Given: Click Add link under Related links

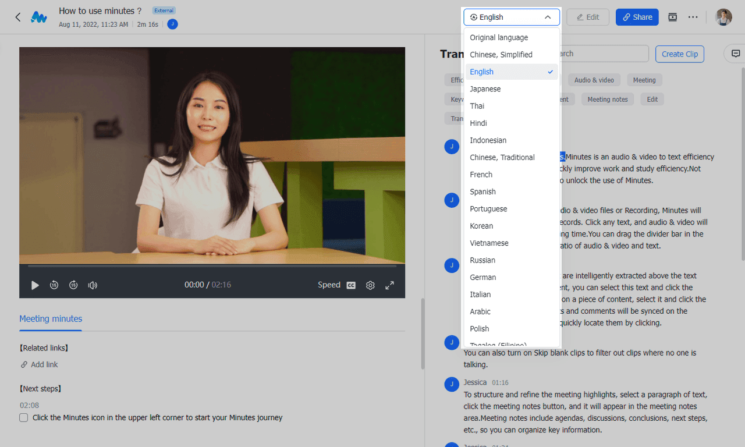Looking at the screenshot, I should 44,365.
